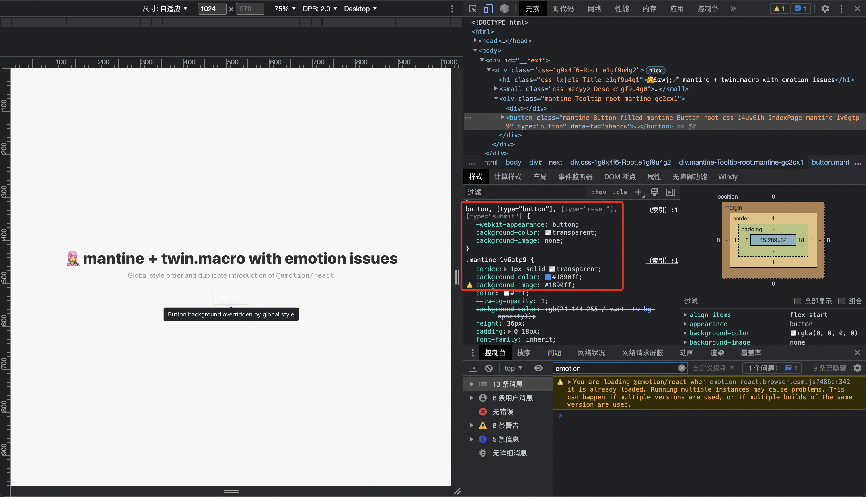Open 尺寸: 自适应 dropdown

(165, 9)
